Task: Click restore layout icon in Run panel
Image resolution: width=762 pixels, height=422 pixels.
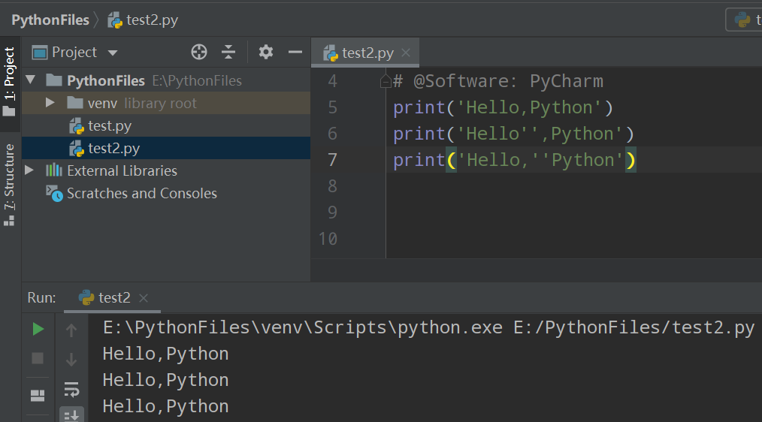Action: point(38,396)
